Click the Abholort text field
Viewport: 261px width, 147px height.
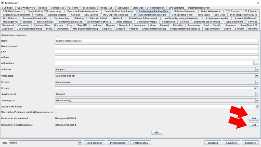(x=157, y=57)
